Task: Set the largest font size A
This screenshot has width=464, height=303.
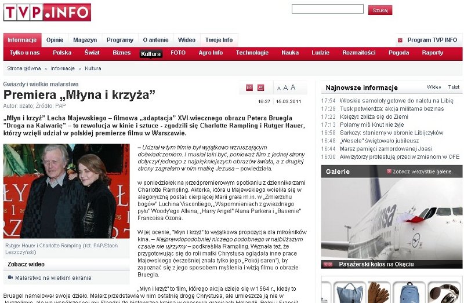Action: coord(293,87)
